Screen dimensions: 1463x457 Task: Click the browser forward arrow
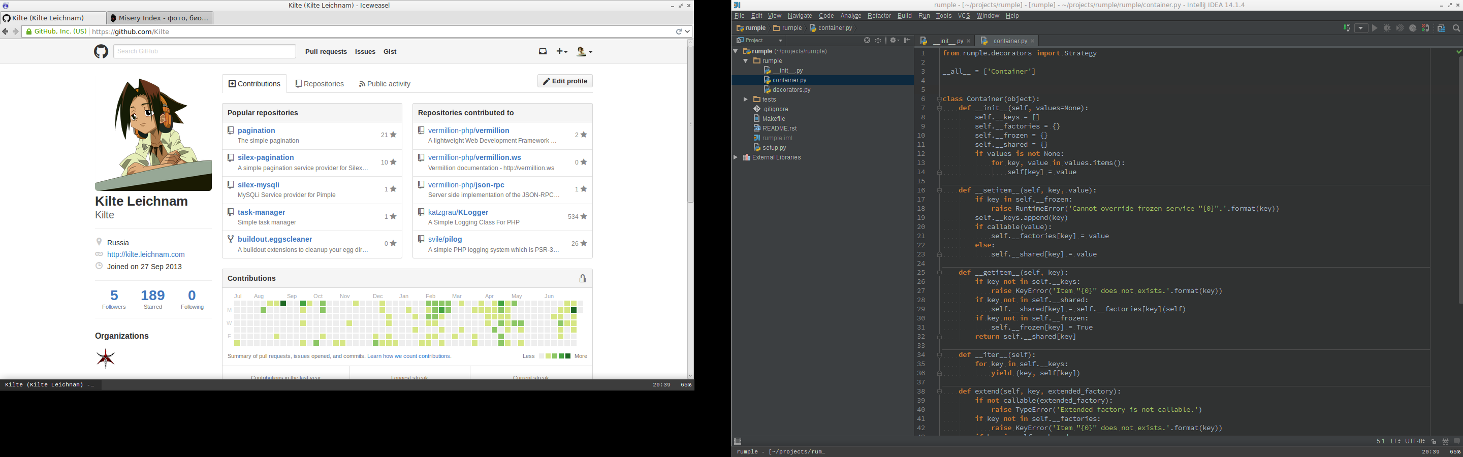(x=16, y=32)
